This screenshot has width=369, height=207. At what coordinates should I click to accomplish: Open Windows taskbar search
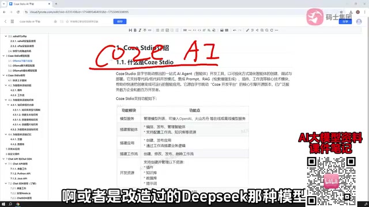(x=10, y=204)
